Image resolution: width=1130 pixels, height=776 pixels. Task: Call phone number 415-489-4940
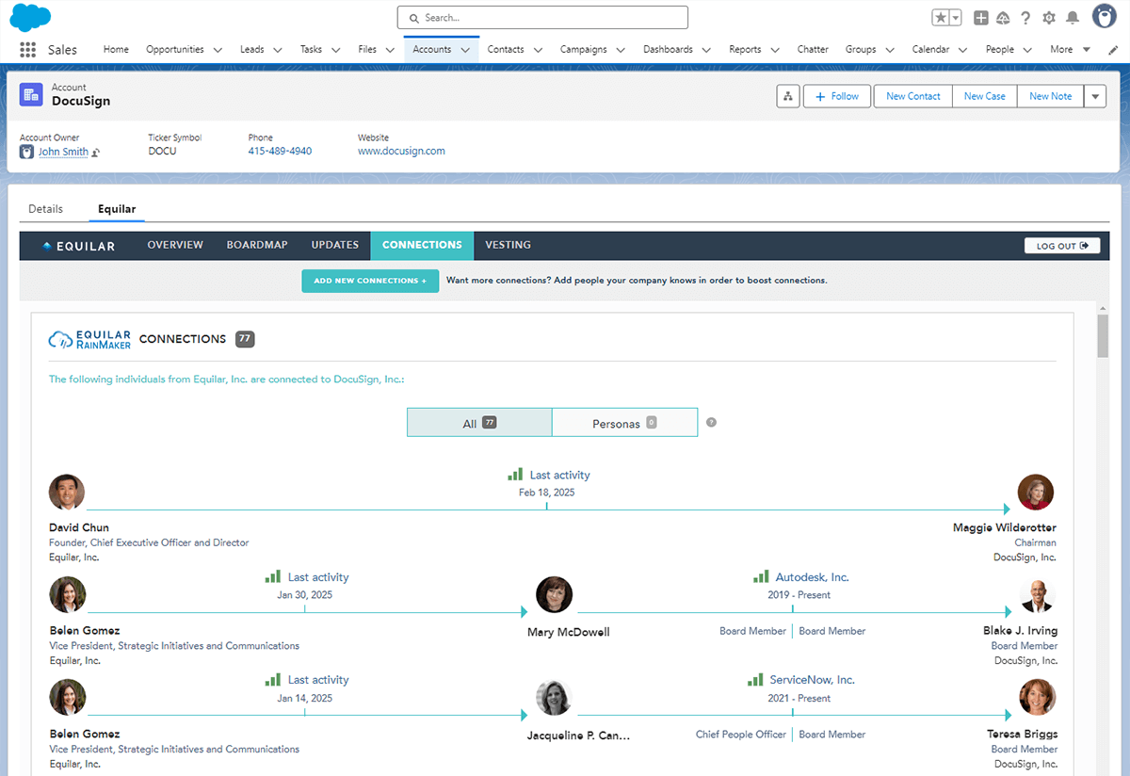[280, 151]
